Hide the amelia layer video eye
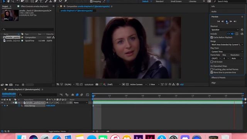The height and width of the screenshot is (139, 247). [x=2, y=103]
